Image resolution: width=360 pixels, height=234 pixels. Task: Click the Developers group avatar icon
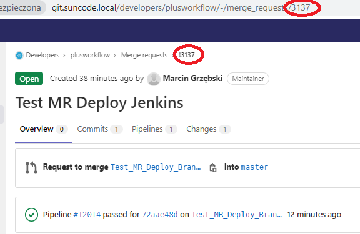19,56
